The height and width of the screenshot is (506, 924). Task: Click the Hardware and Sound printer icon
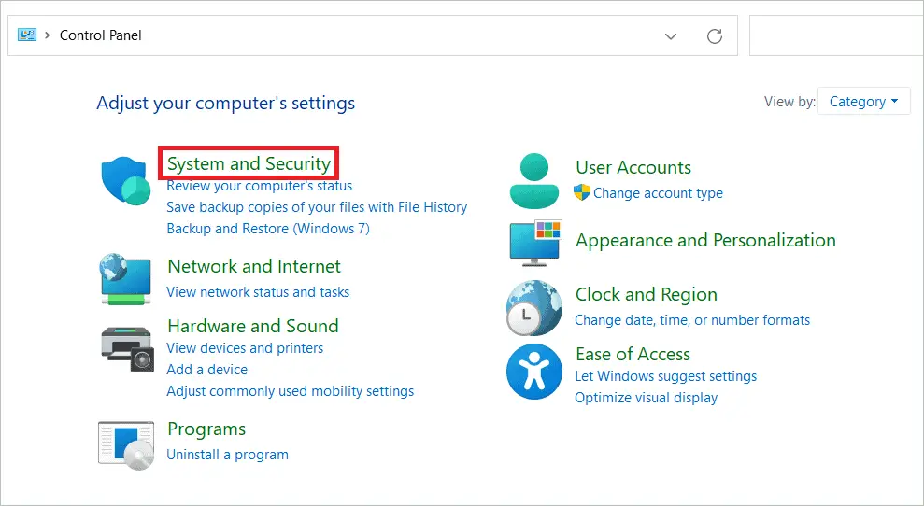click(127, 348)
